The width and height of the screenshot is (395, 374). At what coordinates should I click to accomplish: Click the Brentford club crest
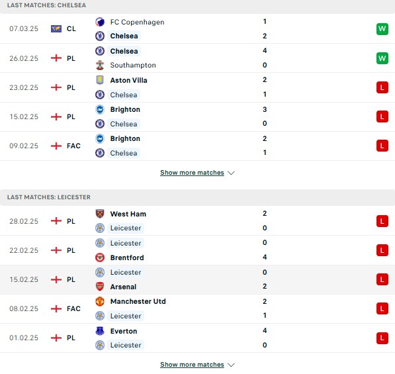(100, 257)
